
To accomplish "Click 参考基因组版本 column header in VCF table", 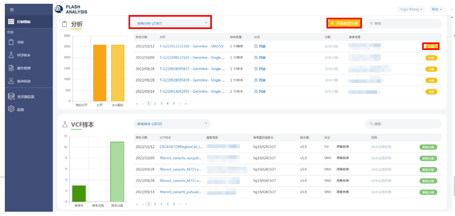I will tap(264, 138).
